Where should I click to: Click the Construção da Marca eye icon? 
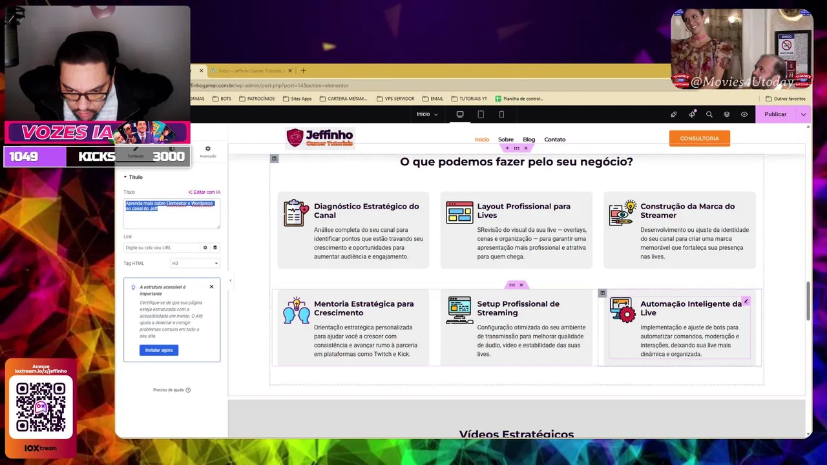click(623, 212)
